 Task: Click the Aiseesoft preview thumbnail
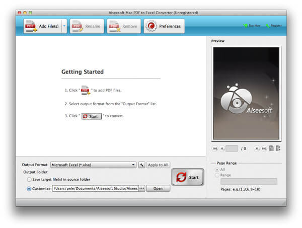tap(246, 94)
